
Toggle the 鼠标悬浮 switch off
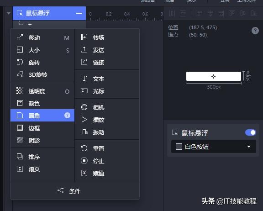(x=251, y=132)
